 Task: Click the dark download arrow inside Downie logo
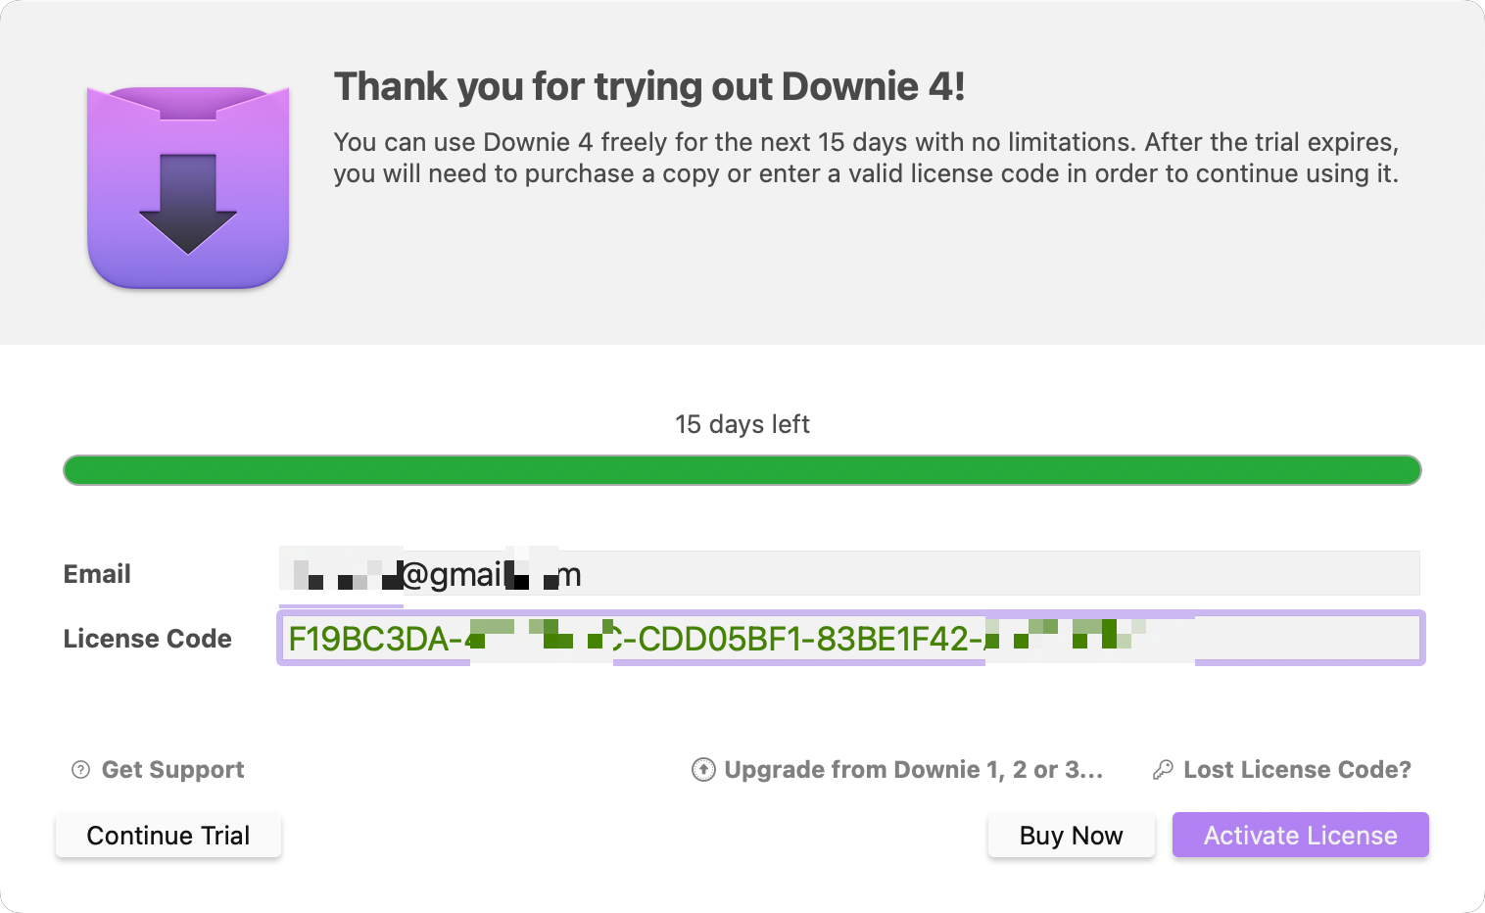188,203
